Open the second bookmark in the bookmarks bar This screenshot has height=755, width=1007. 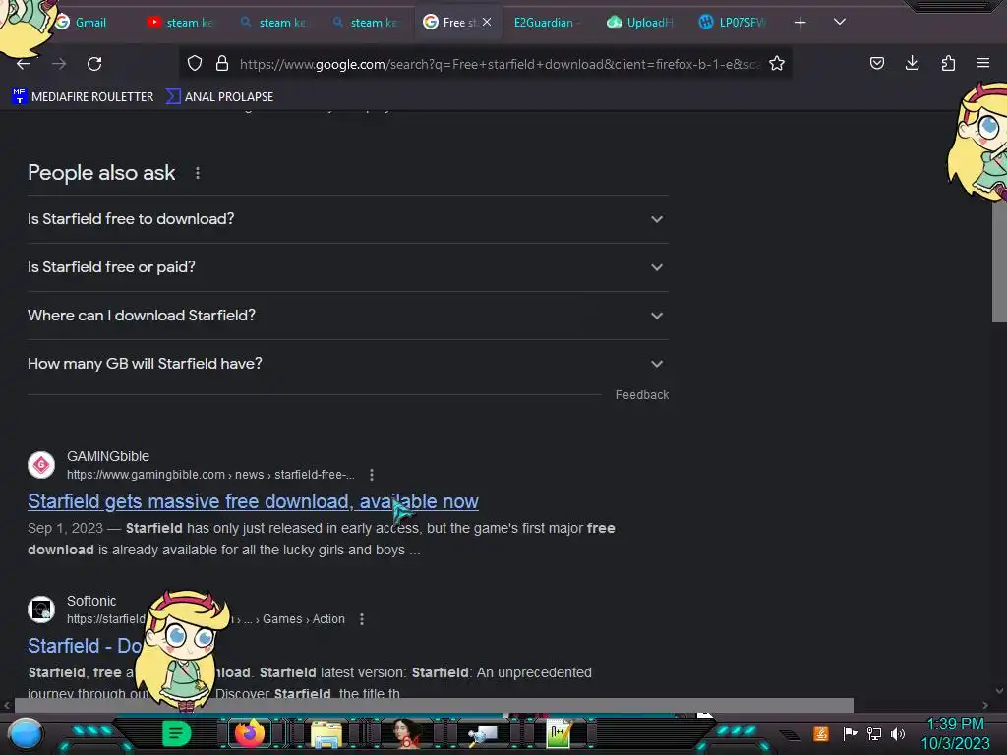click(219, 97)
